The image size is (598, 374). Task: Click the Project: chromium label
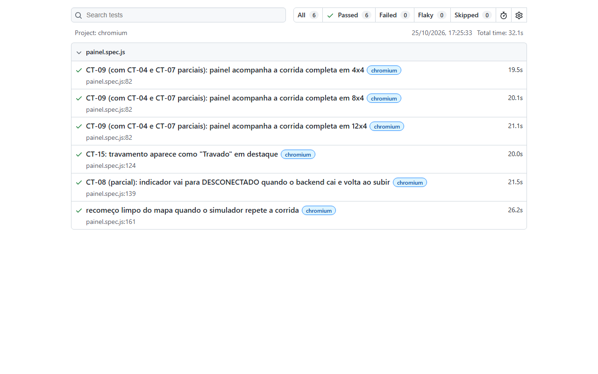point(101,33)
